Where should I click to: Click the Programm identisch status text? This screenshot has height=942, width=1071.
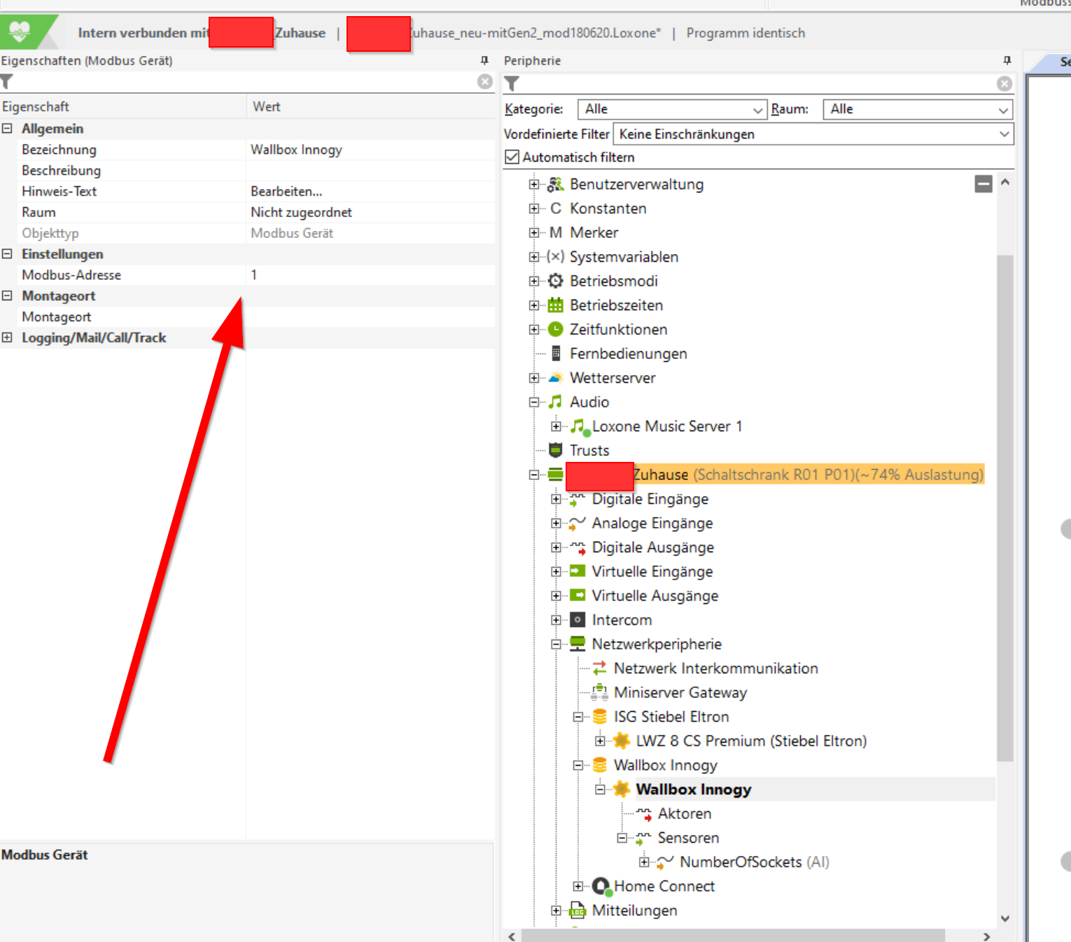pos(745,33)
